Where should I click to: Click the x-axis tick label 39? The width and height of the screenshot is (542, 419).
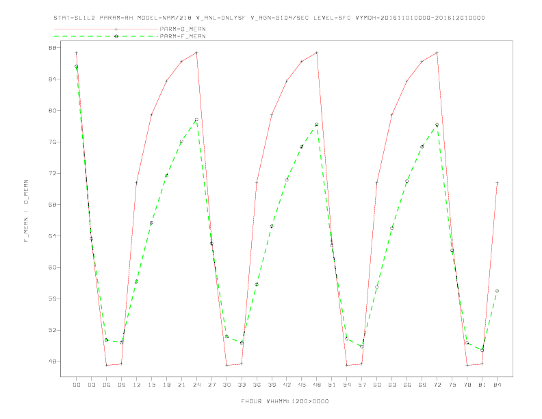(272, 385)
